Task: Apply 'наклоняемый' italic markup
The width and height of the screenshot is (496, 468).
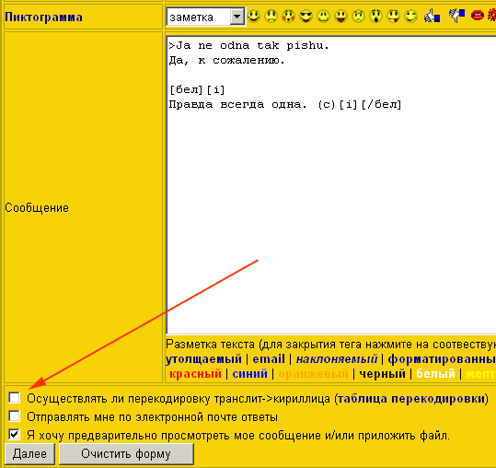Action: [337, 359]
